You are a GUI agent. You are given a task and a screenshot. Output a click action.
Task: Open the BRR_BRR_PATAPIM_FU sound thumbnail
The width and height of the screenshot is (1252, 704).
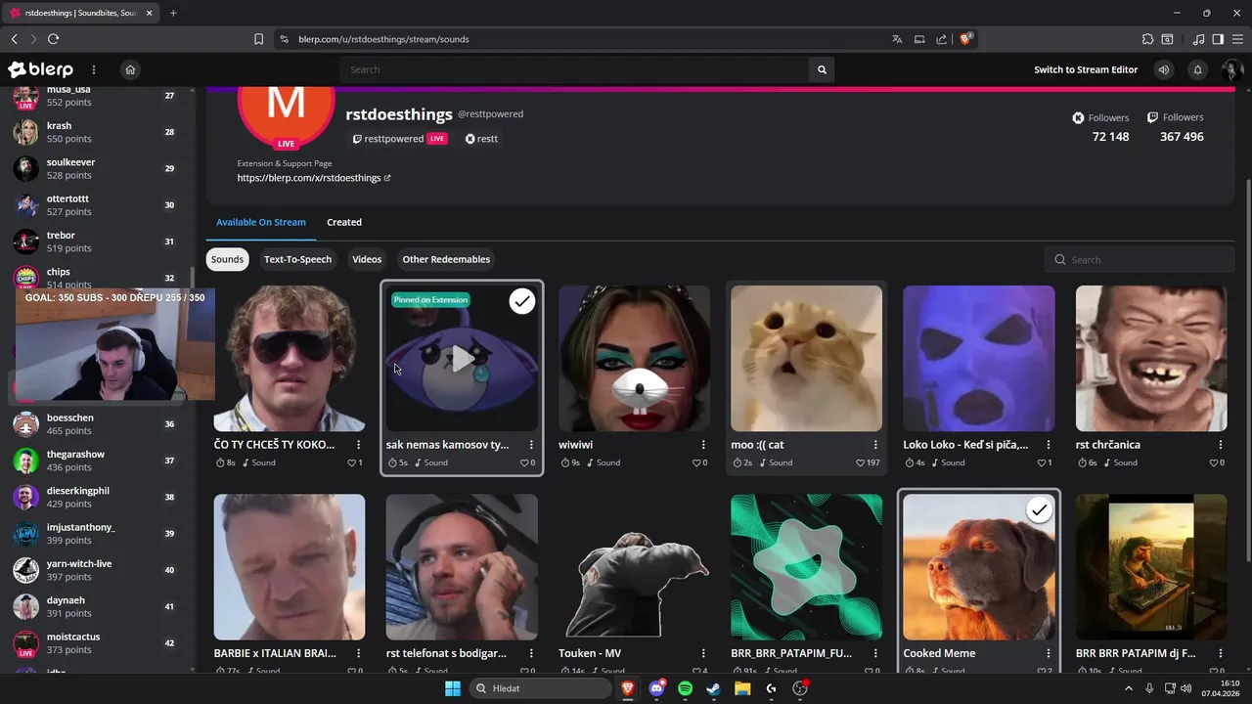806,567
